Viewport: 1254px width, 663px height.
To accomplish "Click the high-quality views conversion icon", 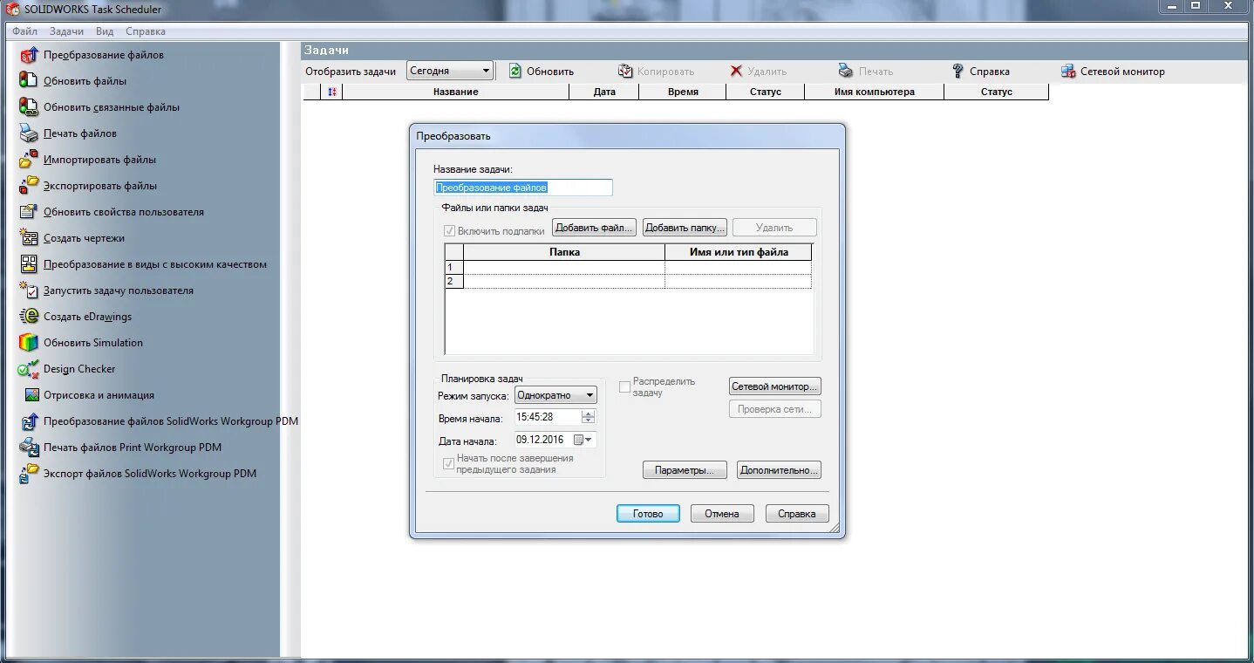I will tap(29, 264).
